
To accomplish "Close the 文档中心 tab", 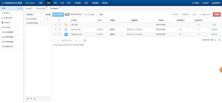I will tap(60, 7).
